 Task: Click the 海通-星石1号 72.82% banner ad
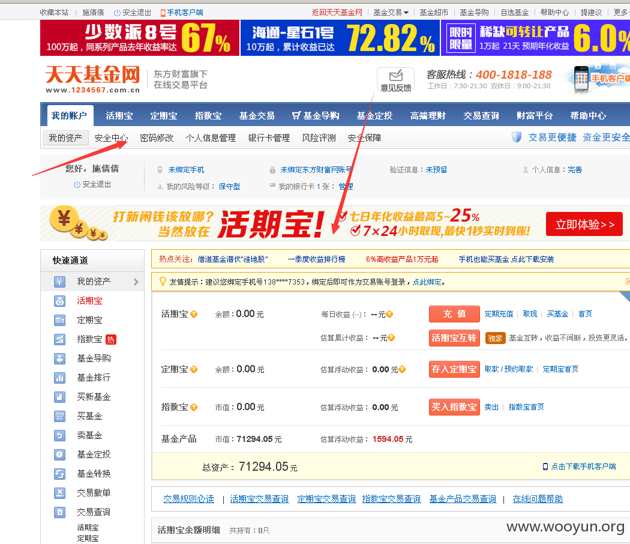340,38
